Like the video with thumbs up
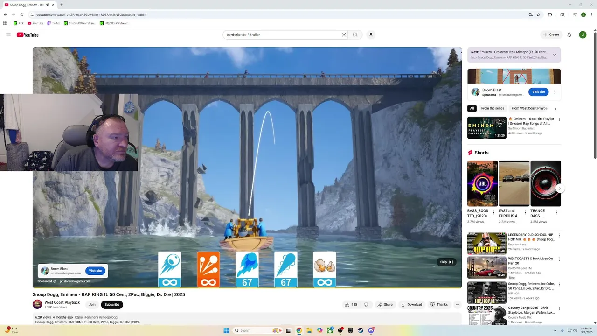This screenshot has width=597, height=336. click(351, 305)
